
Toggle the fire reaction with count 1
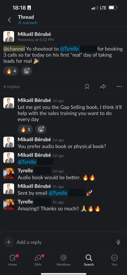(25, 129)
